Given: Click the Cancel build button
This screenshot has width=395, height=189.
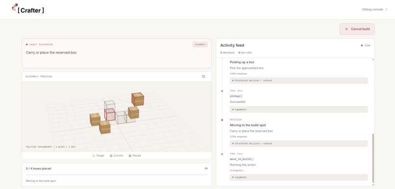Looking at the screenshot, I should (x=357, y=29).
